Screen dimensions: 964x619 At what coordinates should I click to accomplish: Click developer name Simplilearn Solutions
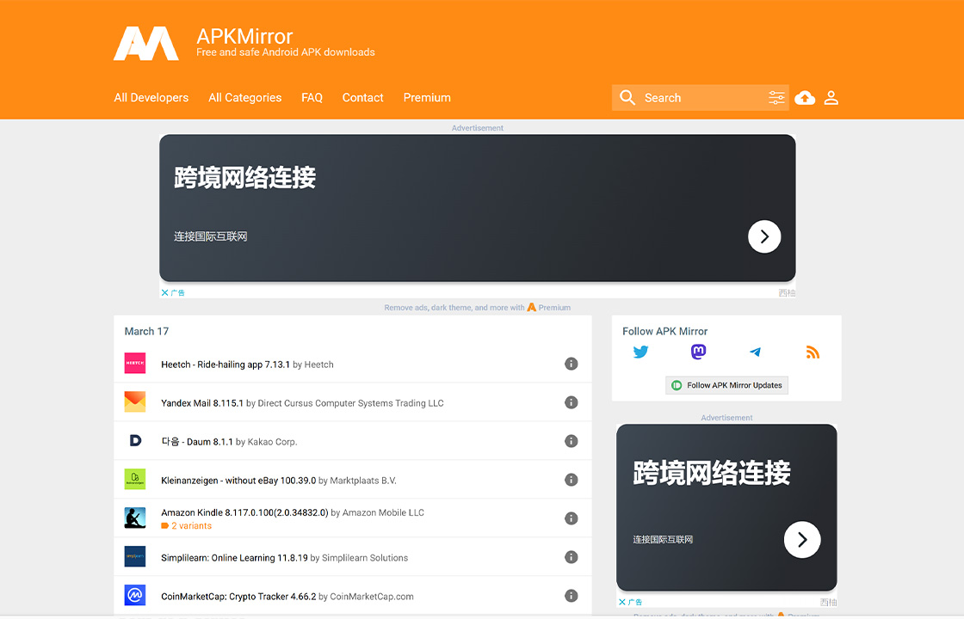[365, 558]
